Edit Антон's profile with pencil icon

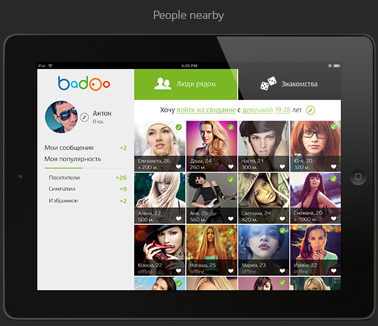84,117
